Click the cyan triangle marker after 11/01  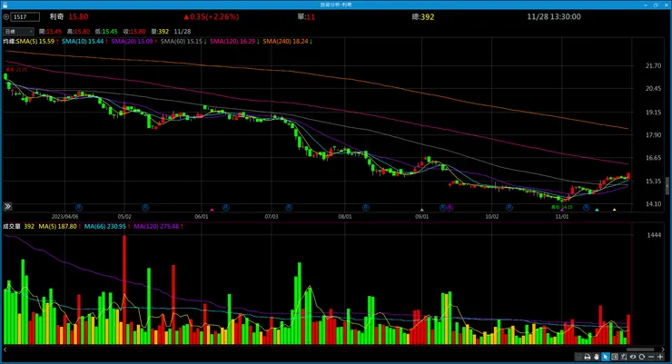pos(597,210)
